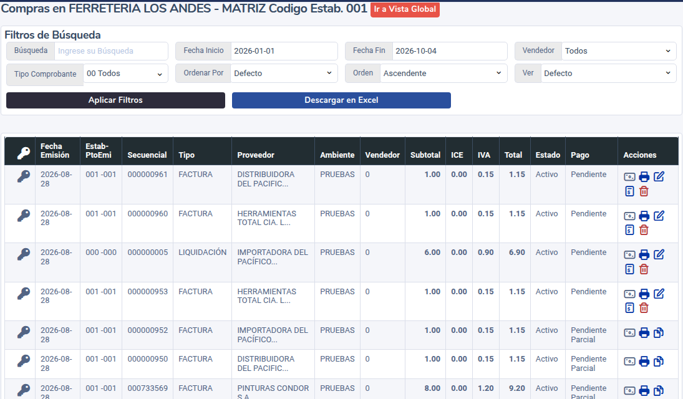This screenshot has width=683, height=399.
Task: Focus the Búsqueda search field
Action: [x=110, y=51]
